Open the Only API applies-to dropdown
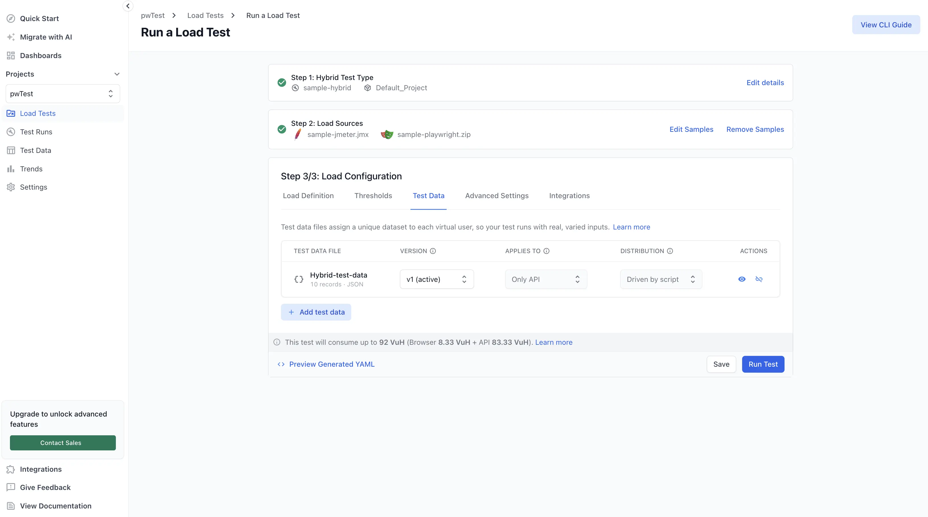The width and height of the screenshot is (928, 517). (546, 279)
